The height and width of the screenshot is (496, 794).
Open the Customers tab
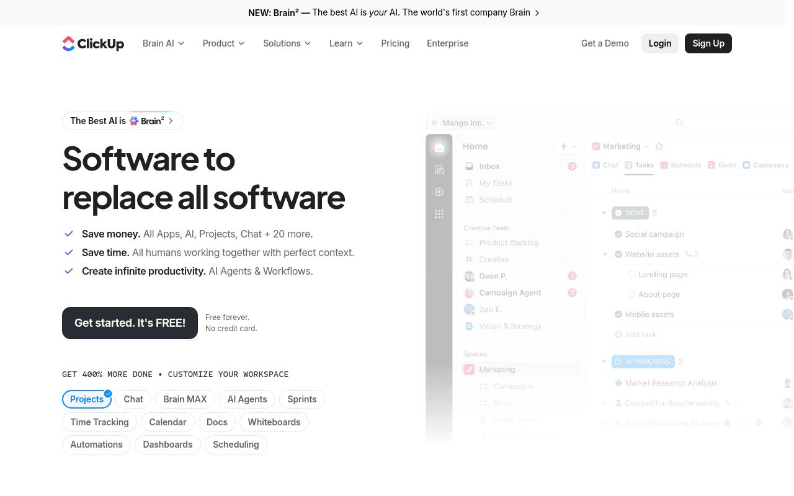[x=765, y=165]
